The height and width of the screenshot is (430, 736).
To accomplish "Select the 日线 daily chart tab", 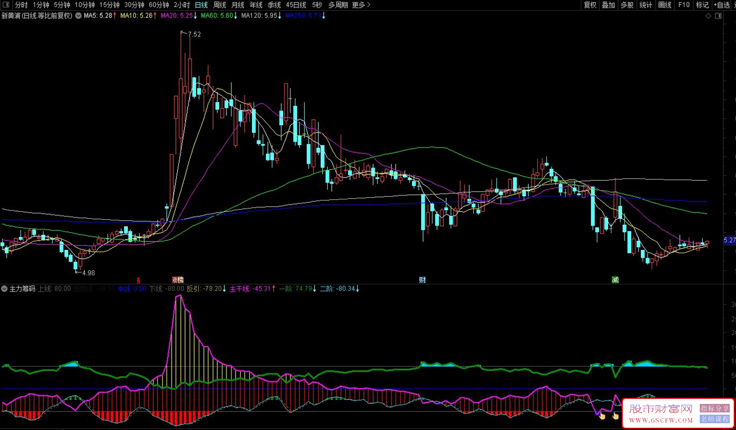I will [x=202, y=5].
